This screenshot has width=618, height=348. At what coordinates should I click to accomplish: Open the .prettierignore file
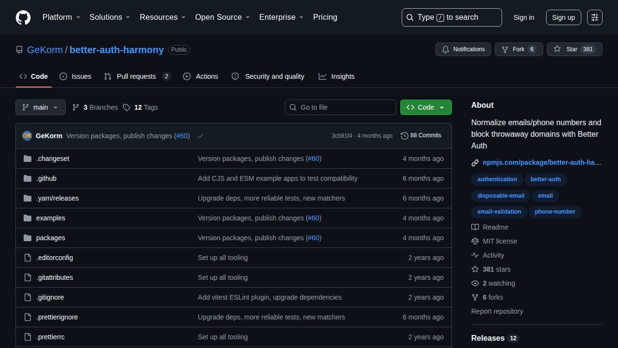pos(57,317)
